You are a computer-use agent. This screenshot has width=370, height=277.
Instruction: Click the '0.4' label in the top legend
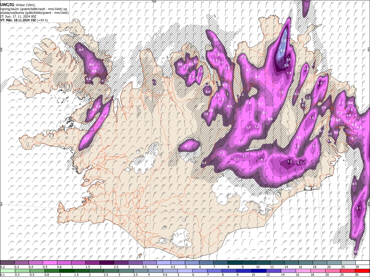(31, 267)
